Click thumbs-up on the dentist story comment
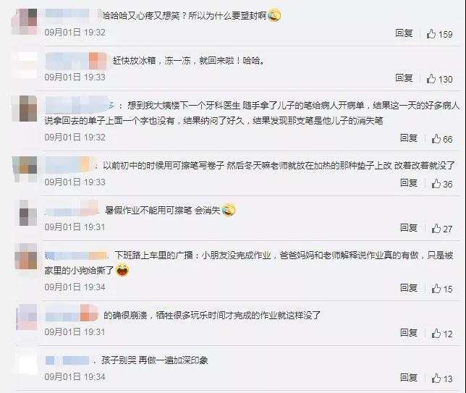The height and width of the screenshot is (393, 466). [442, 139]
